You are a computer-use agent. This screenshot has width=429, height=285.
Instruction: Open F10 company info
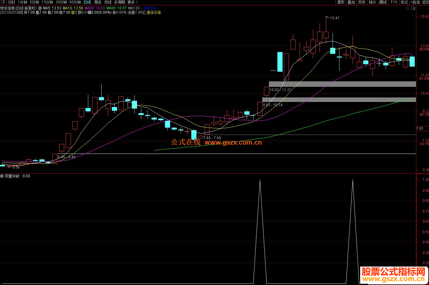point(394,2)
